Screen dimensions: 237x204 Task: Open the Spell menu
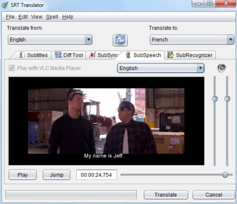[x=52, y=17]
